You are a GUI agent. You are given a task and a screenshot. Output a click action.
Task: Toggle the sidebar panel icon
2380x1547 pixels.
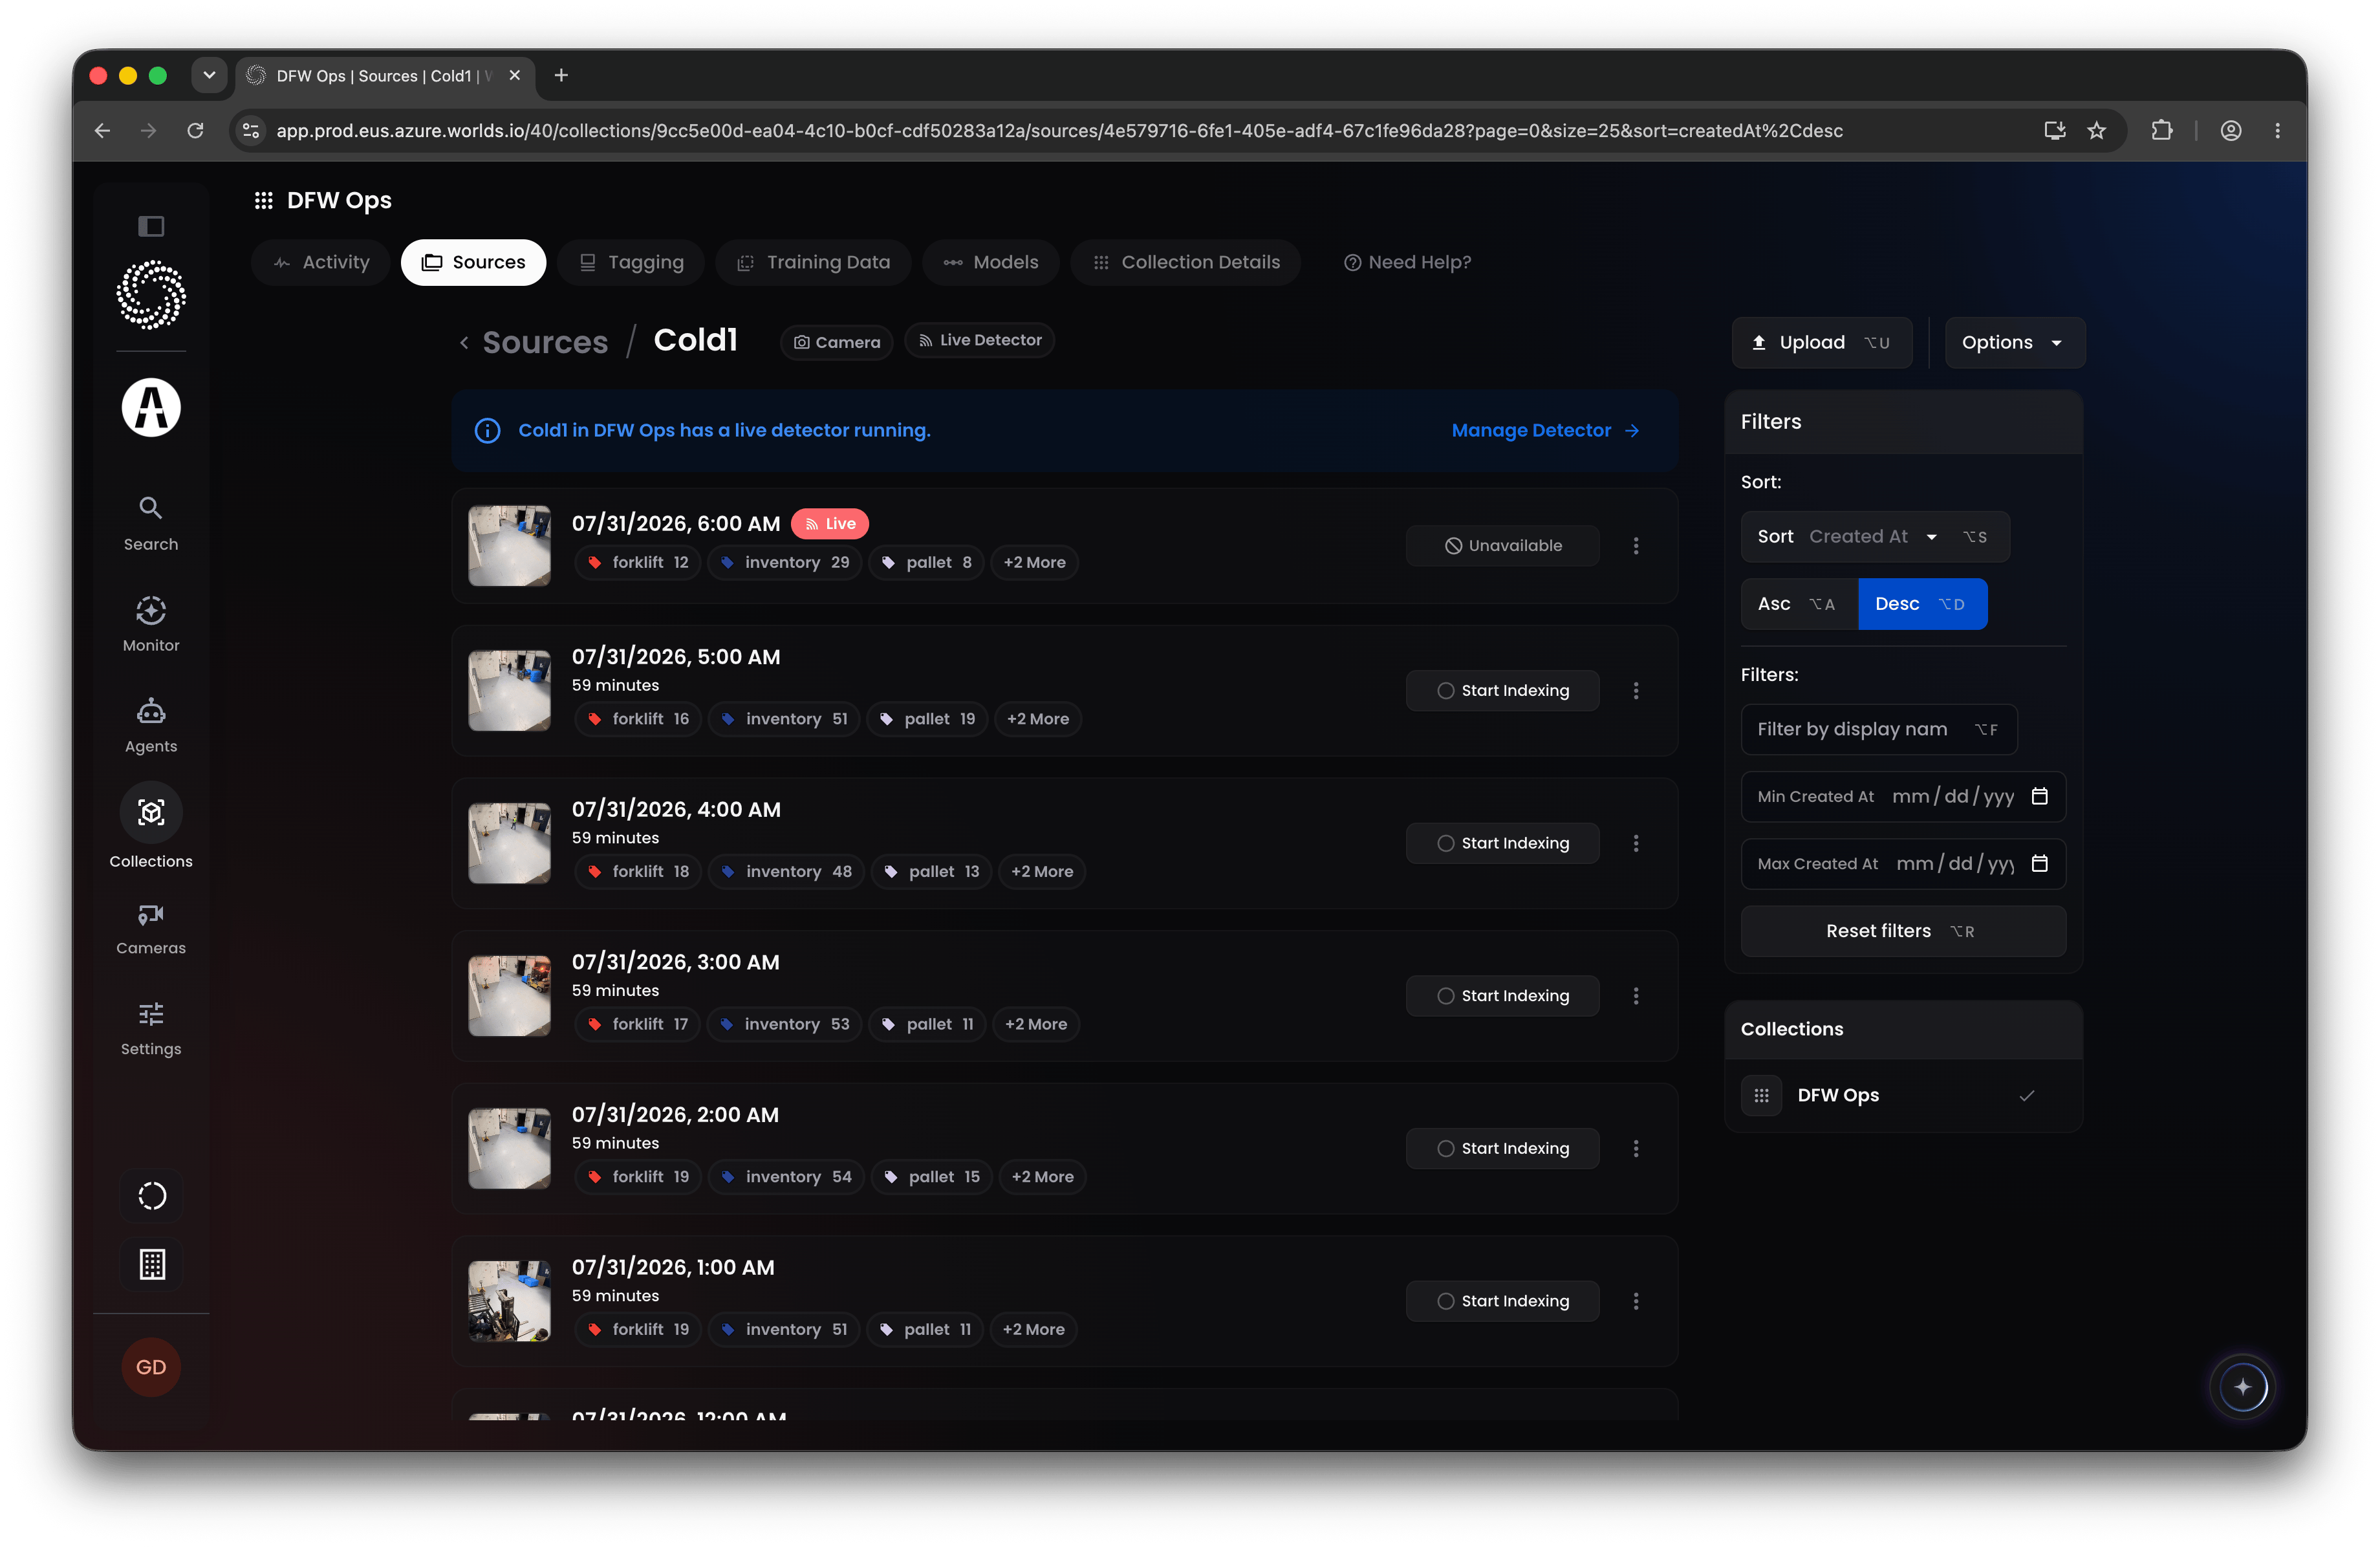click(151, 226)
